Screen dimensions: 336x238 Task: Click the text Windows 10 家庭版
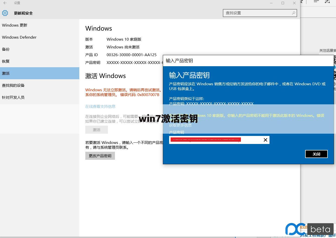coord(124,39)
